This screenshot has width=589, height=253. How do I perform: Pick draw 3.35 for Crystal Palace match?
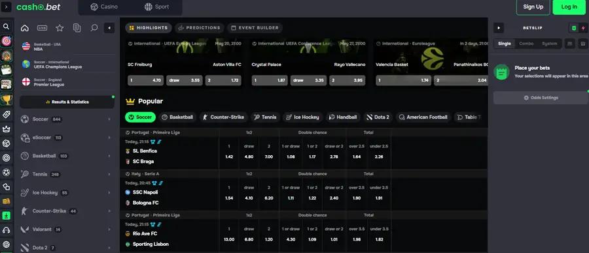308,80
